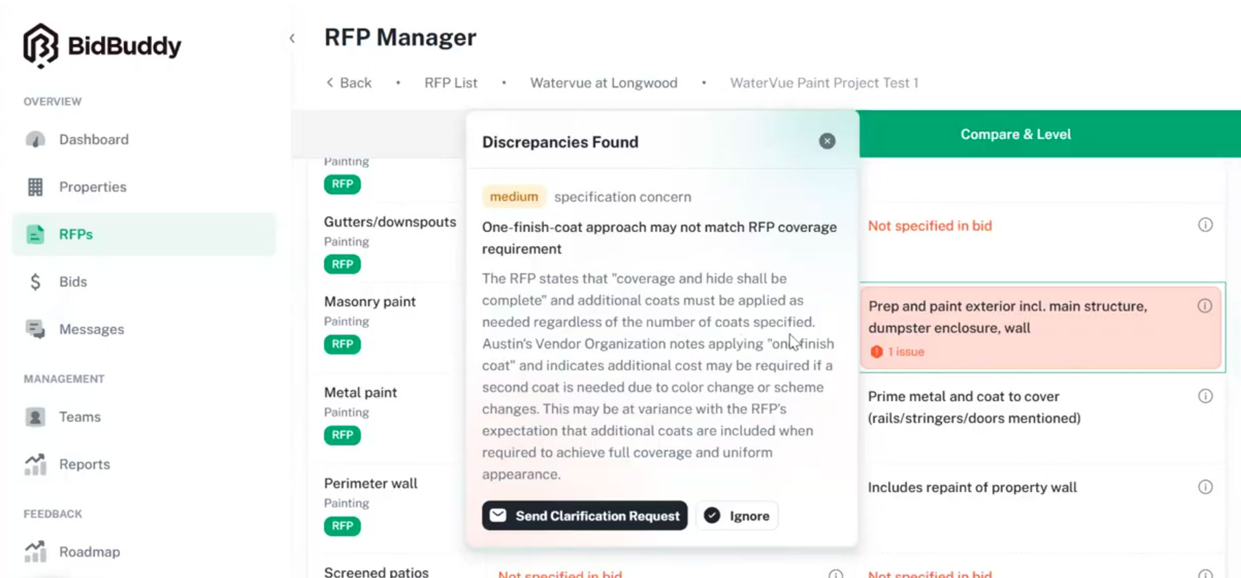Click info icon for property wall repaint
This screenshot has height=578, width=1241.
(1205, 487)
